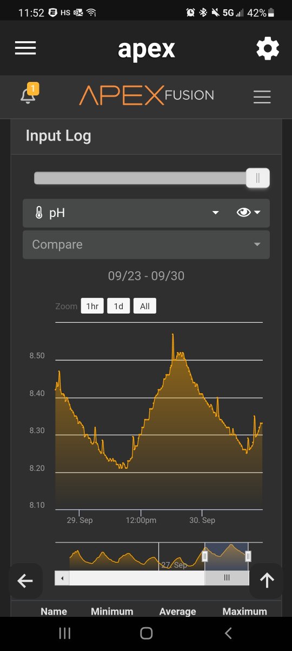Open the Apex Fusion three-line menu
The height and width of the screenshot is (651, 292).
pos(262,97)
